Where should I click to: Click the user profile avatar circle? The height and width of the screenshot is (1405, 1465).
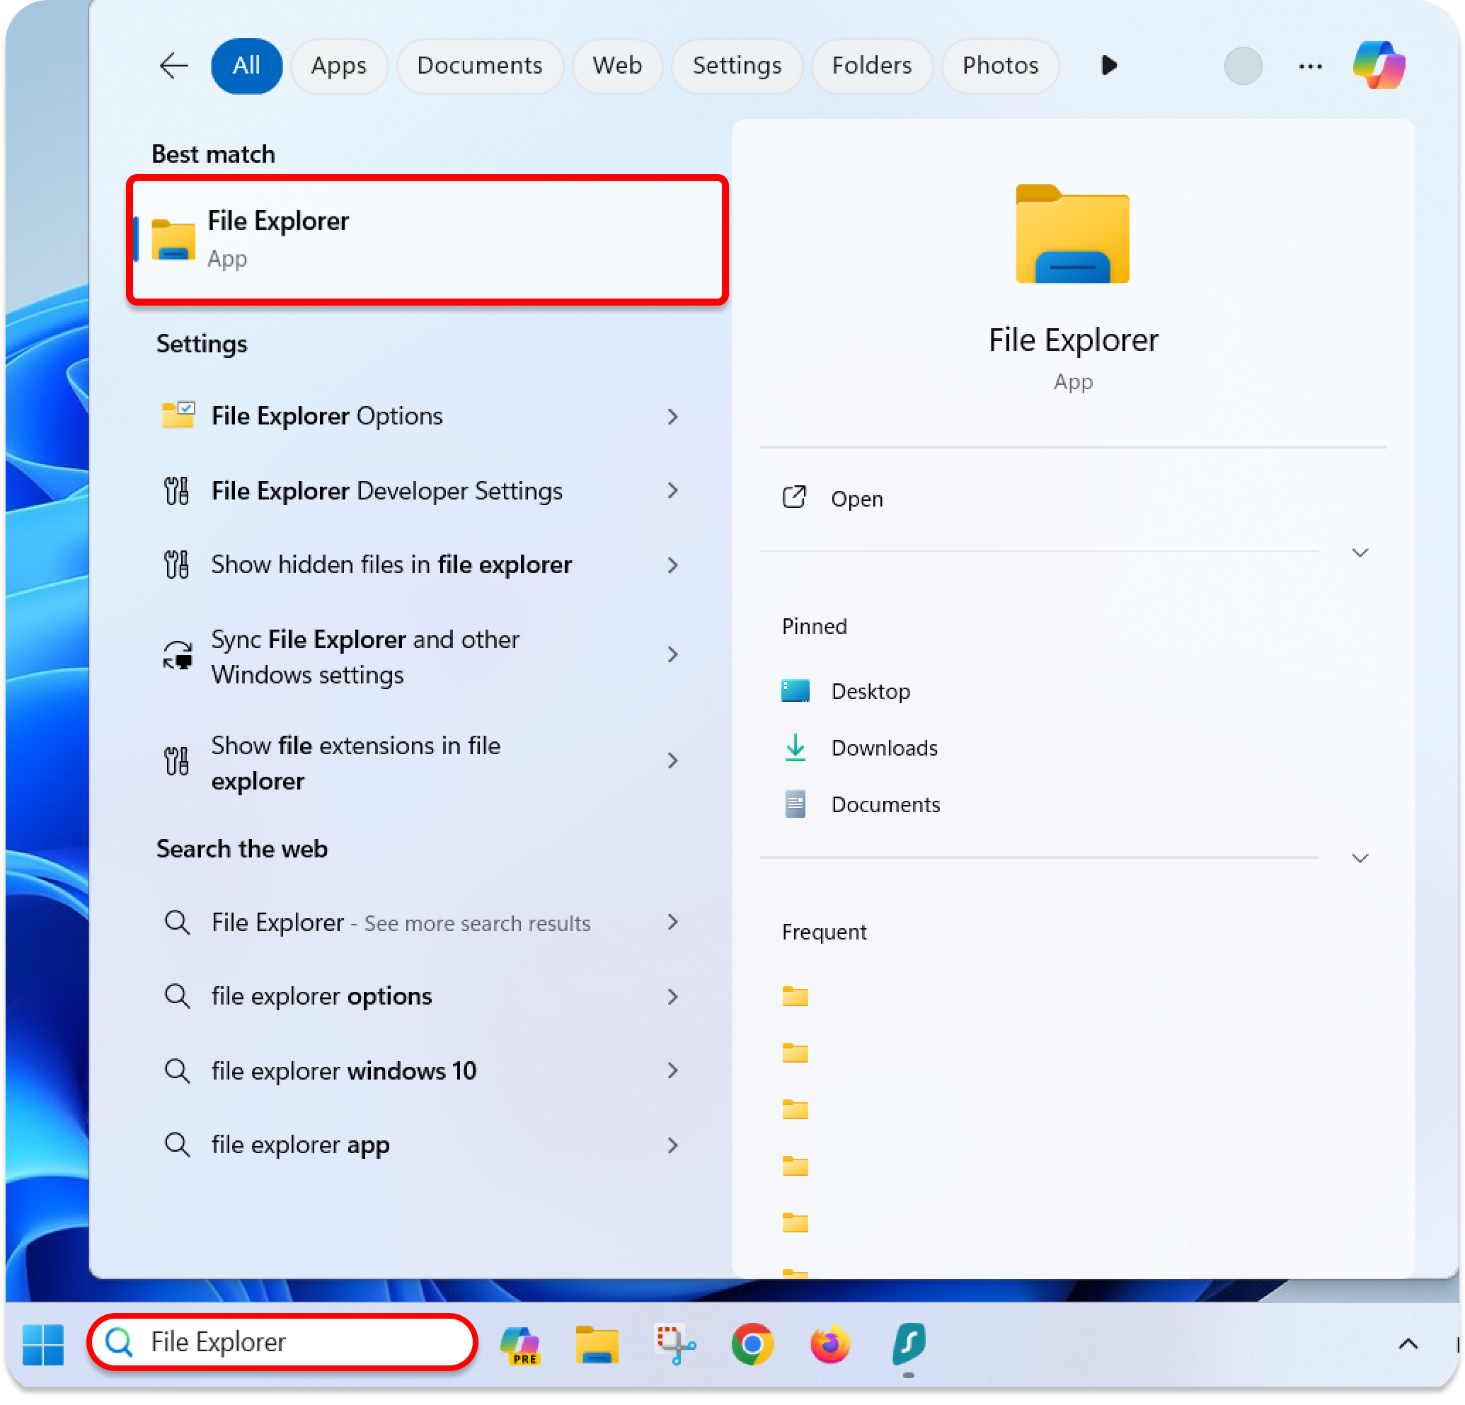(1242, 66)
